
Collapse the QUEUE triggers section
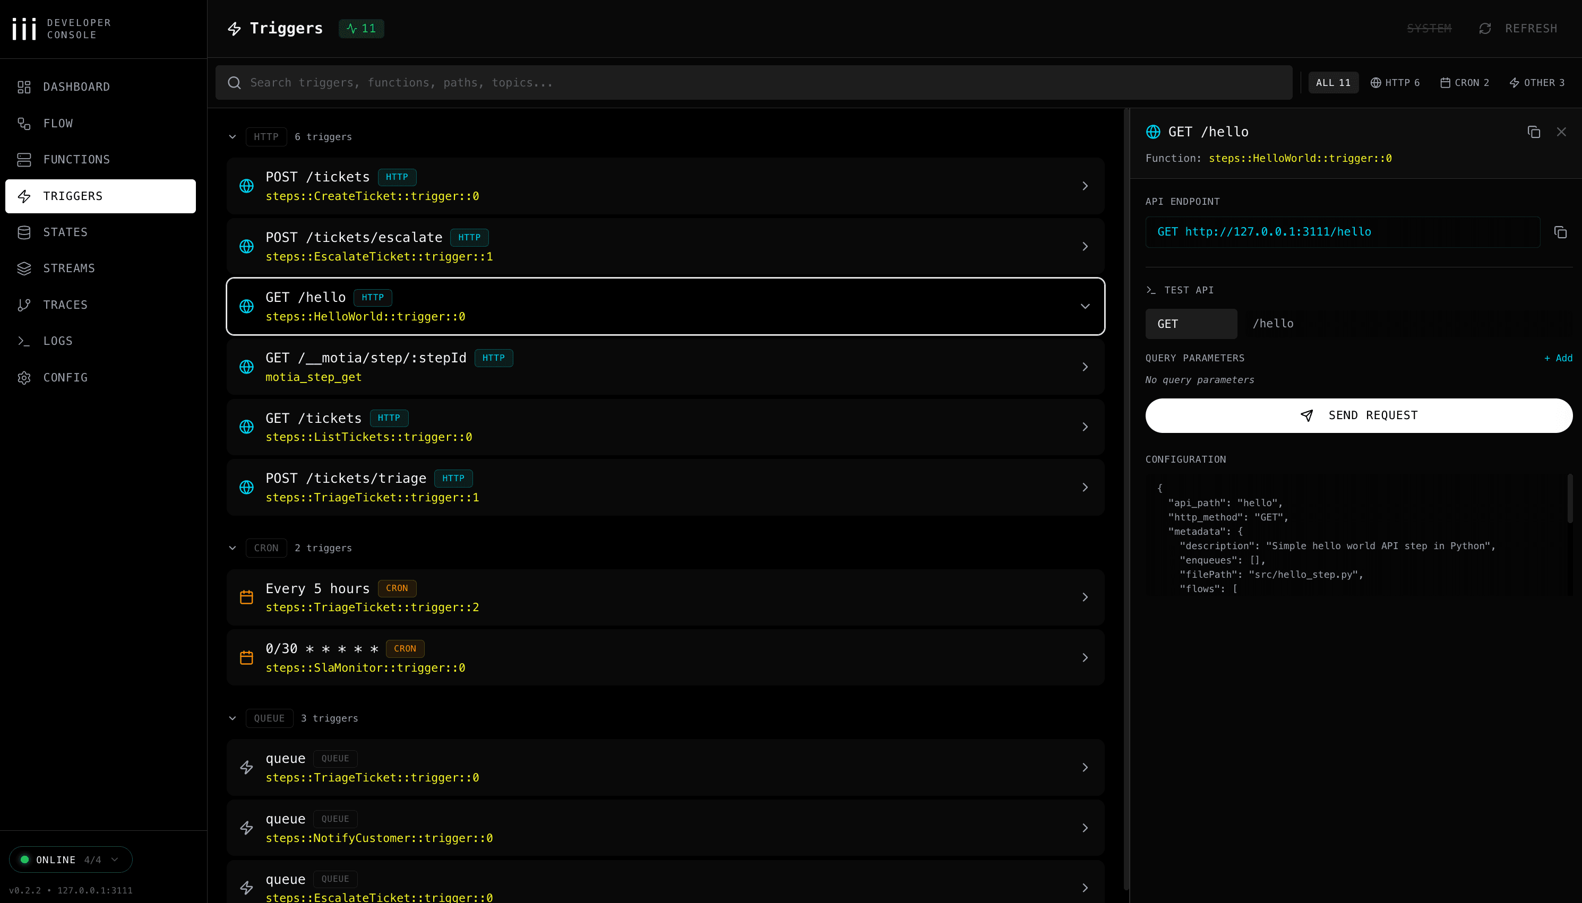[x=233, y=717]
